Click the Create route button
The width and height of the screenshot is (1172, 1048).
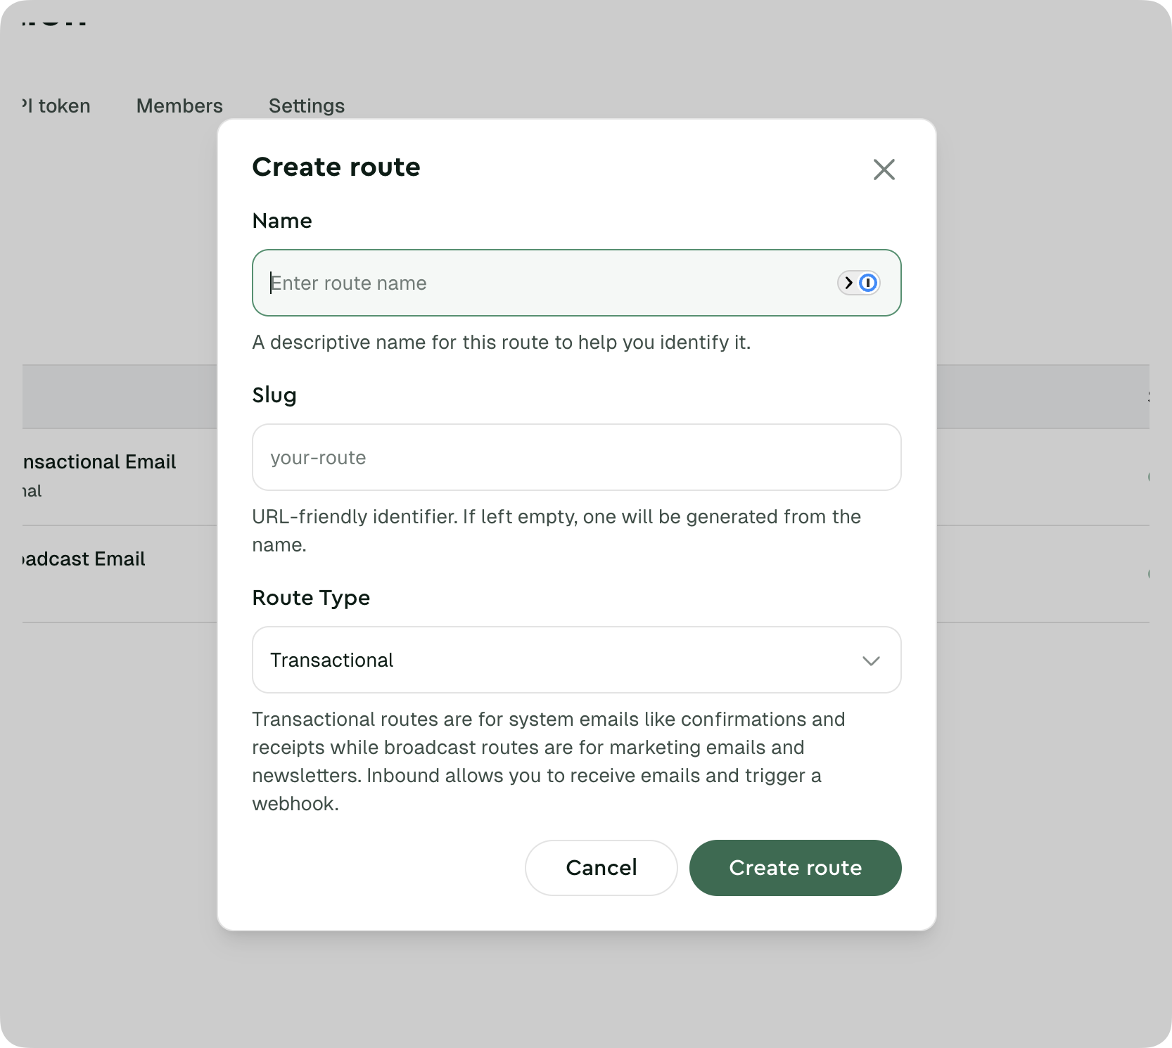(795, 868)
